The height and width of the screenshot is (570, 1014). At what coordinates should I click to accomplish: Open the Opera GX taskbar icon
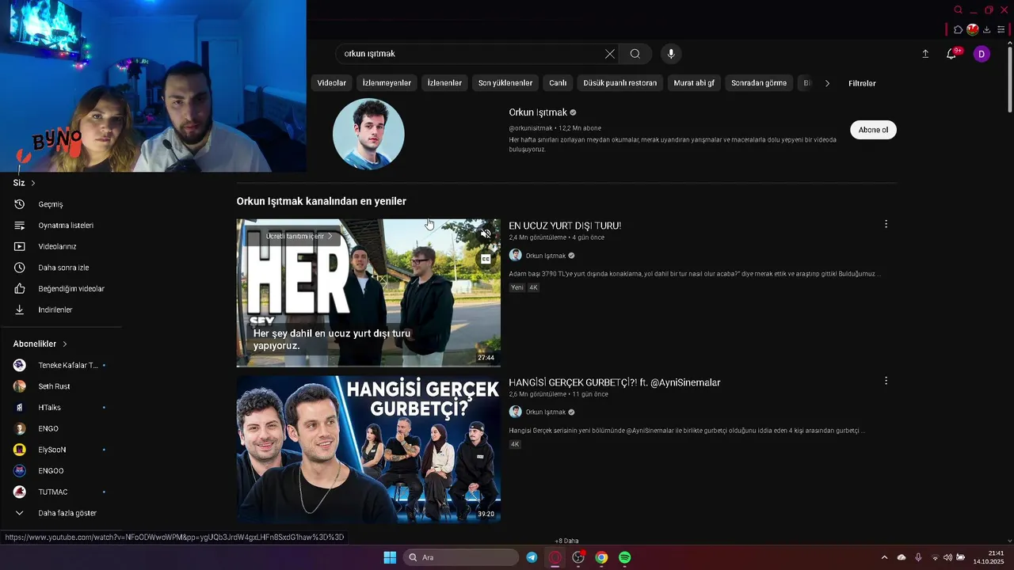[555, 557]
